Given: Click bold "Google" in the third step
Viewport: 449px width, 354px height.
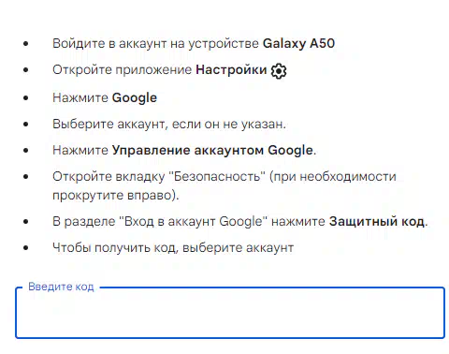Looking at the screenshot, I should click(x=135, y=97).
